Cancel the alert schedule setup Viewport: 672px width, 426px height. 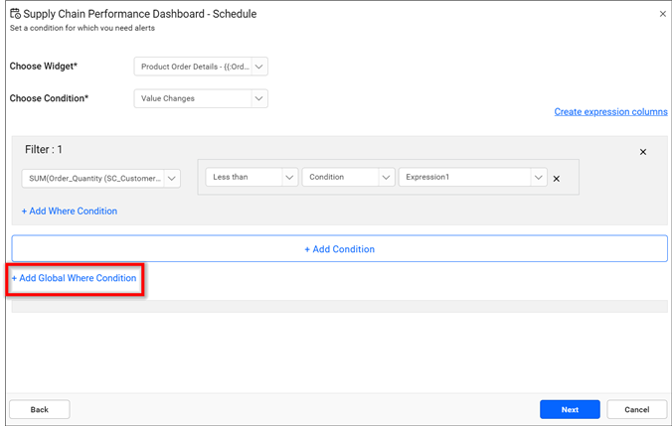click(636, 409)
